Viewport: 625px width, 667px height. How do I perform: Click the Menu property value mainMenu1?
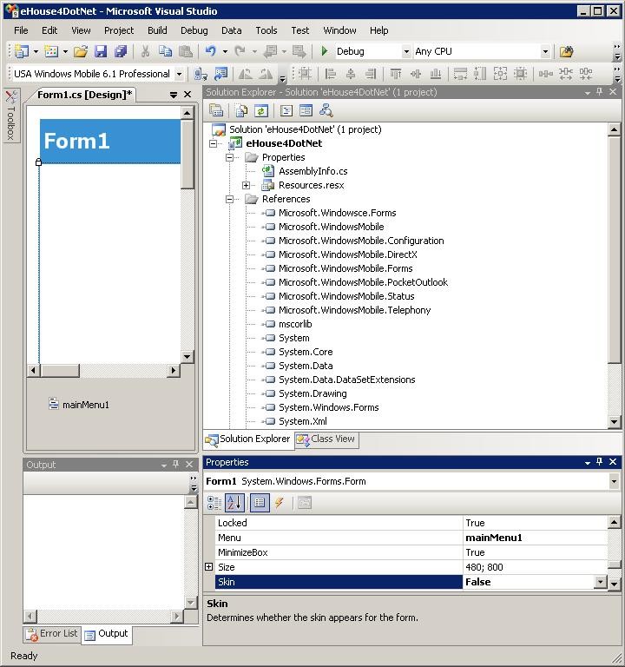pos(494,538)
